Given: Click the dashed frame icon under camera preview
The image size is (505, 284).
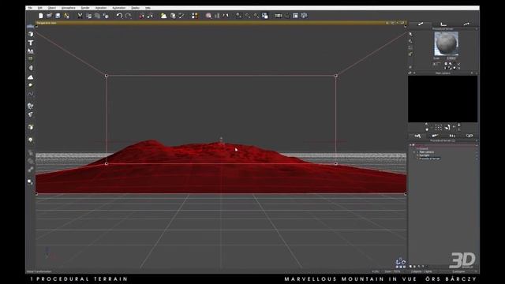Looking at the screenshot, I should 439,128.
